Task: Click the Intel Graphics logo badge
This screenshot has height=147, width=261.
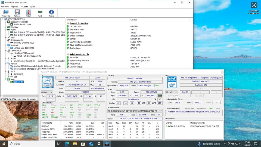Action: pos(172,82)
